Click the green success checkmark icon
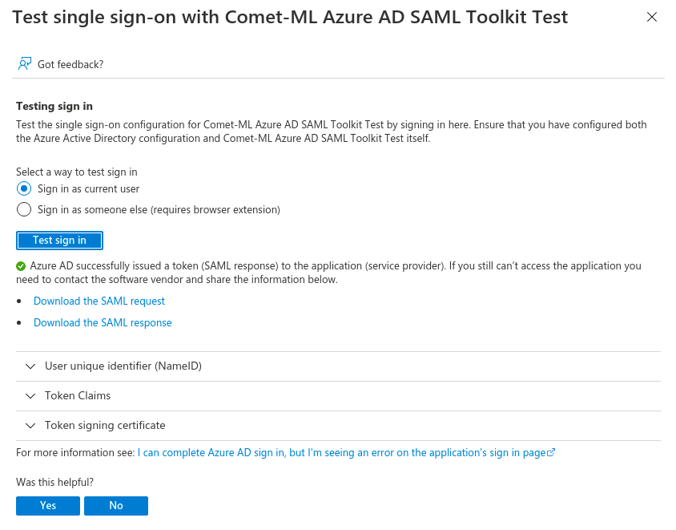 point(21,266)
